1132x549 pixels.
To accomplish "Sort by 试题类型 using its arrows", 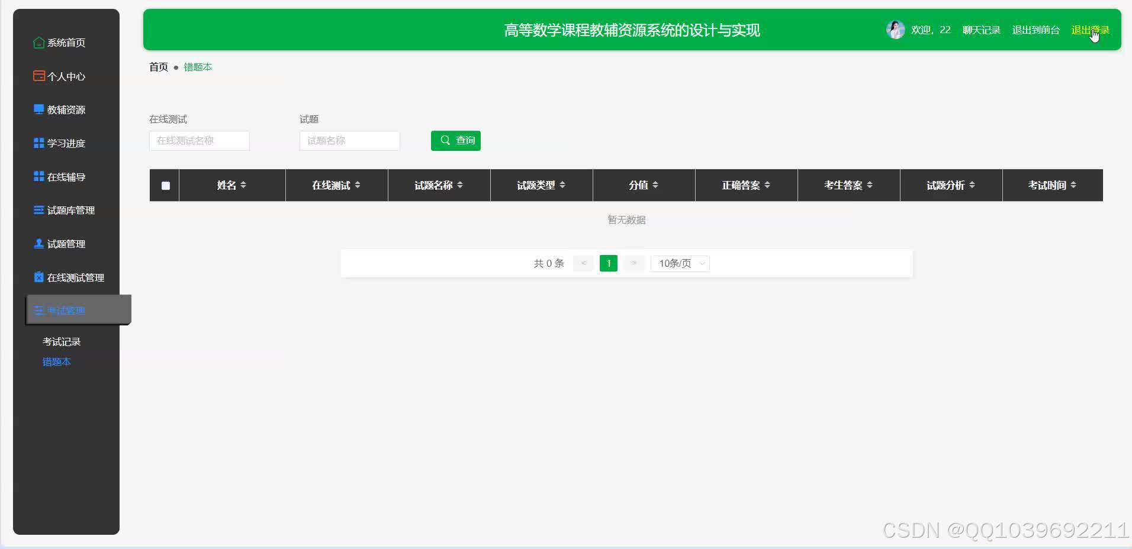I will point(541,185).
